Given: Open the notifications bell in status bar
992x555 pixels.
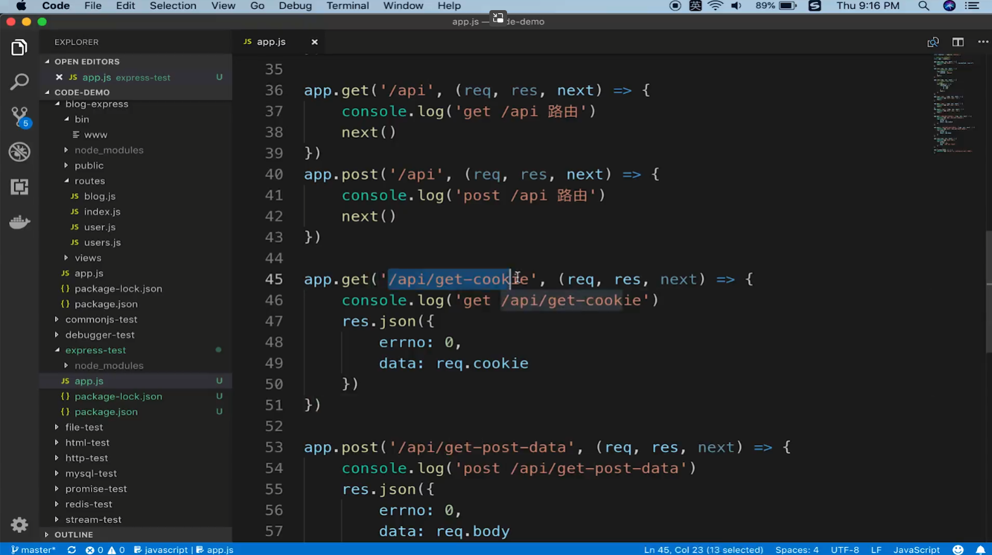Looking at the screenshot, I should point(980,550).
